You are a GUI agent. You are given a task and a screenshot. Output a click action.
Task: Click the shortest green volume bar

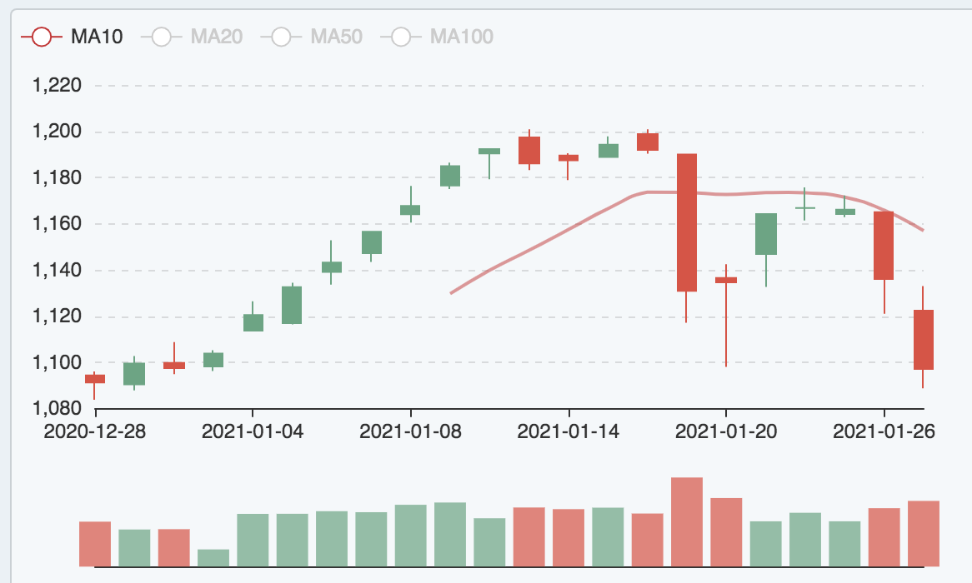[x=213, y=557]
